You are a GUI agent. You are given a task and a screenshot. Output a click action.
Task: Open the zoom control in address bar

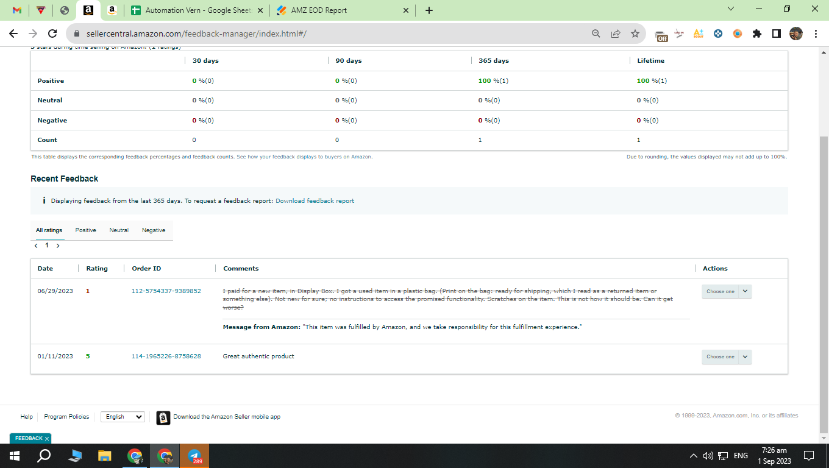(x=596, y=34)
